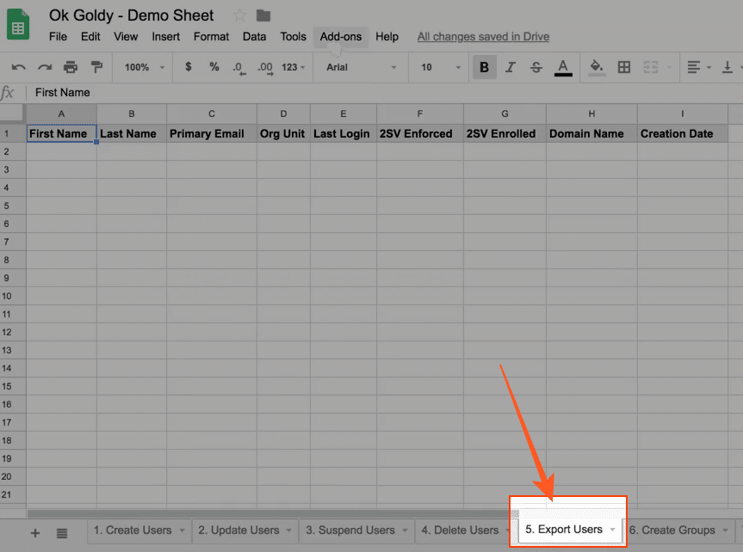Image resolution: width=743 pixels, height=552 pixels.
Task: Click the Domain Name header cell
Action: [x=591, y=133]
